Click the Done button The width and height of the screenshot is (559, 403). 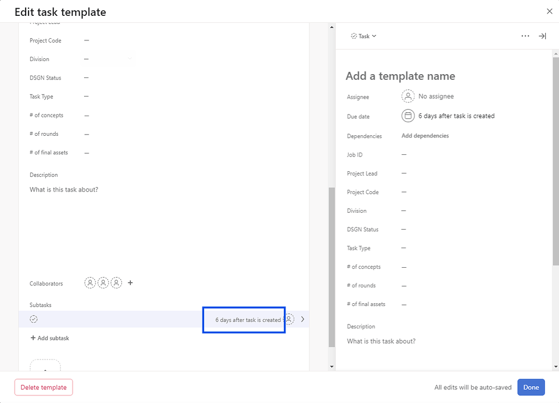[x=531, y=387]
